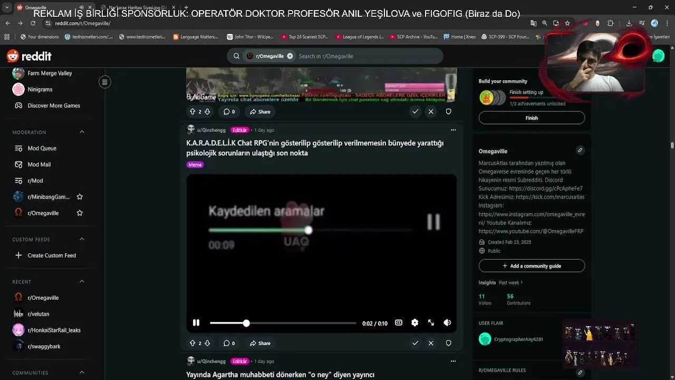Viewport: 675px width, 380px height.
Task: Open overflow menu of K.A.R.A.D.E.L.İ.K post
Action: [x=453, y=130]
